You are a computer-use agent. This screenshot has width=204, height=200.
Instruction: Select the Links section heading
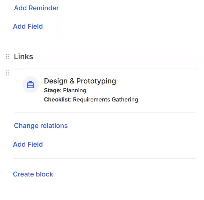point(23,57)
